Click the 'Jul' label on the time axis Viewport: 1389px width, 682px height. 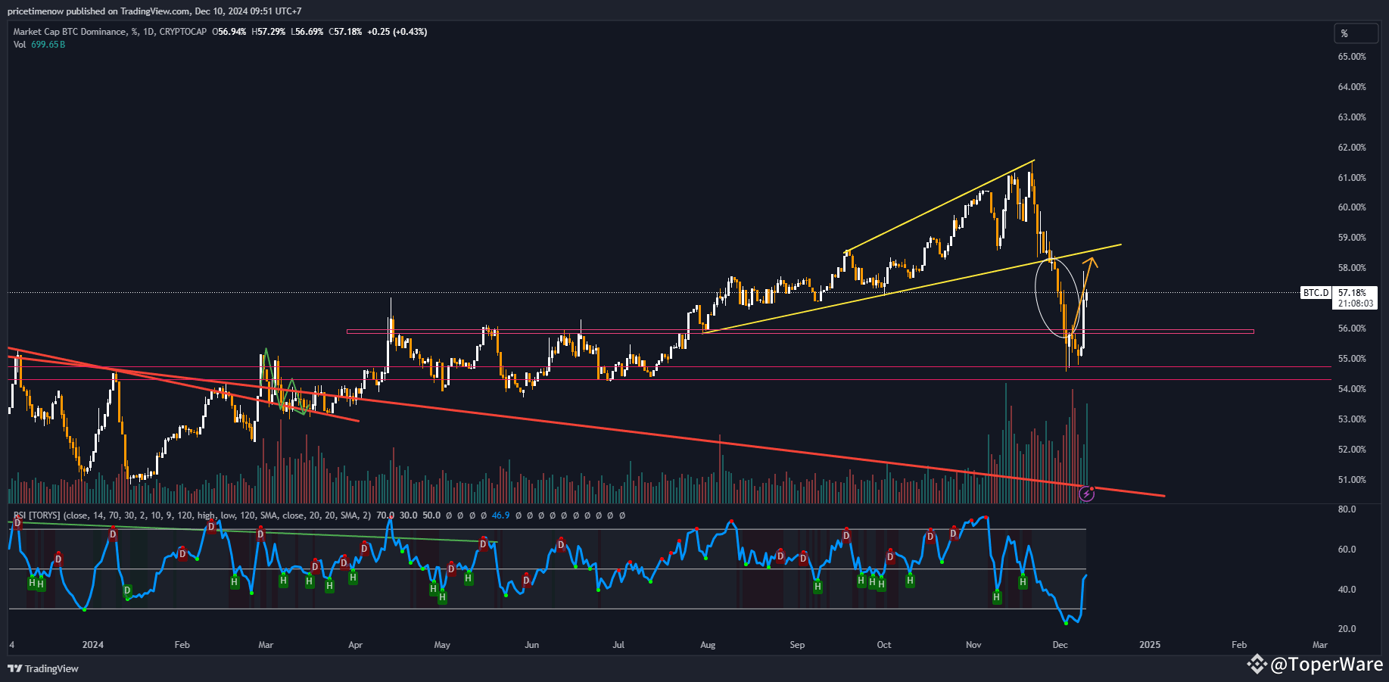pos(618,645)
